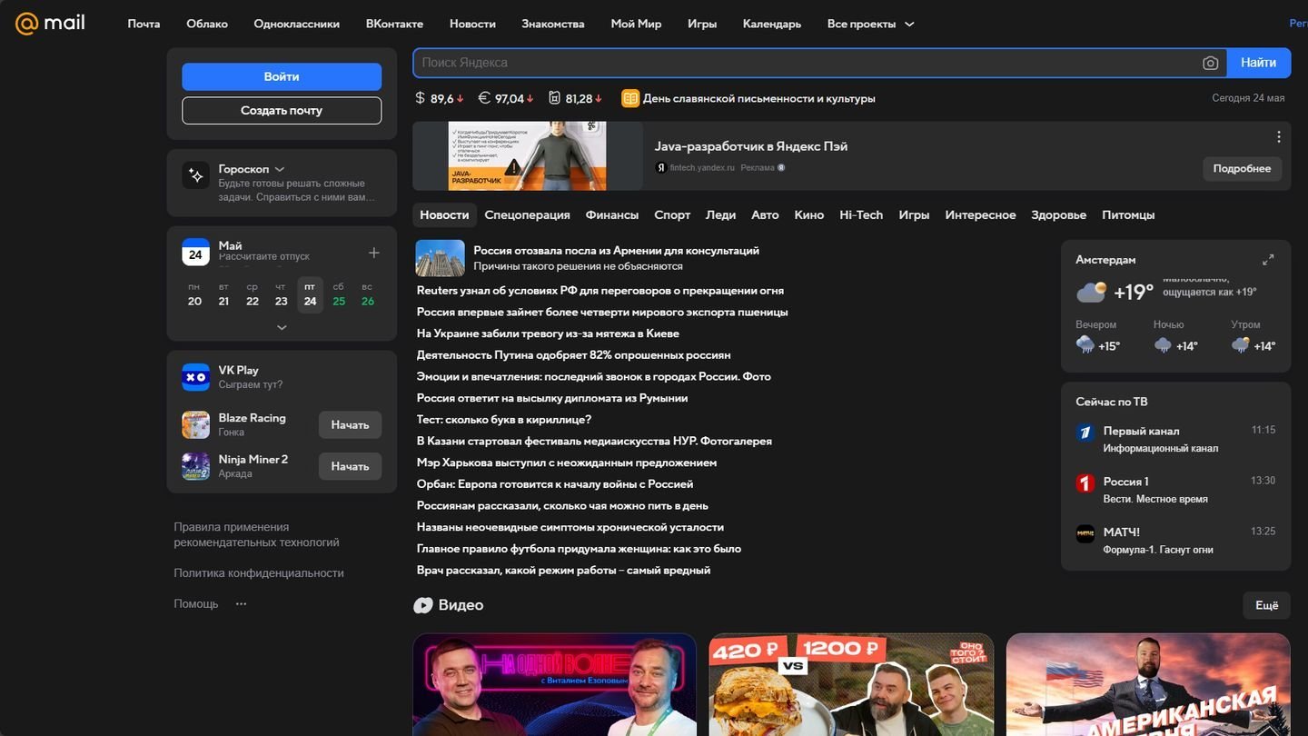Screen dimensions: 1308x736
Task: Expand the weather widget with arrows icon
Action: (1268, 260)
